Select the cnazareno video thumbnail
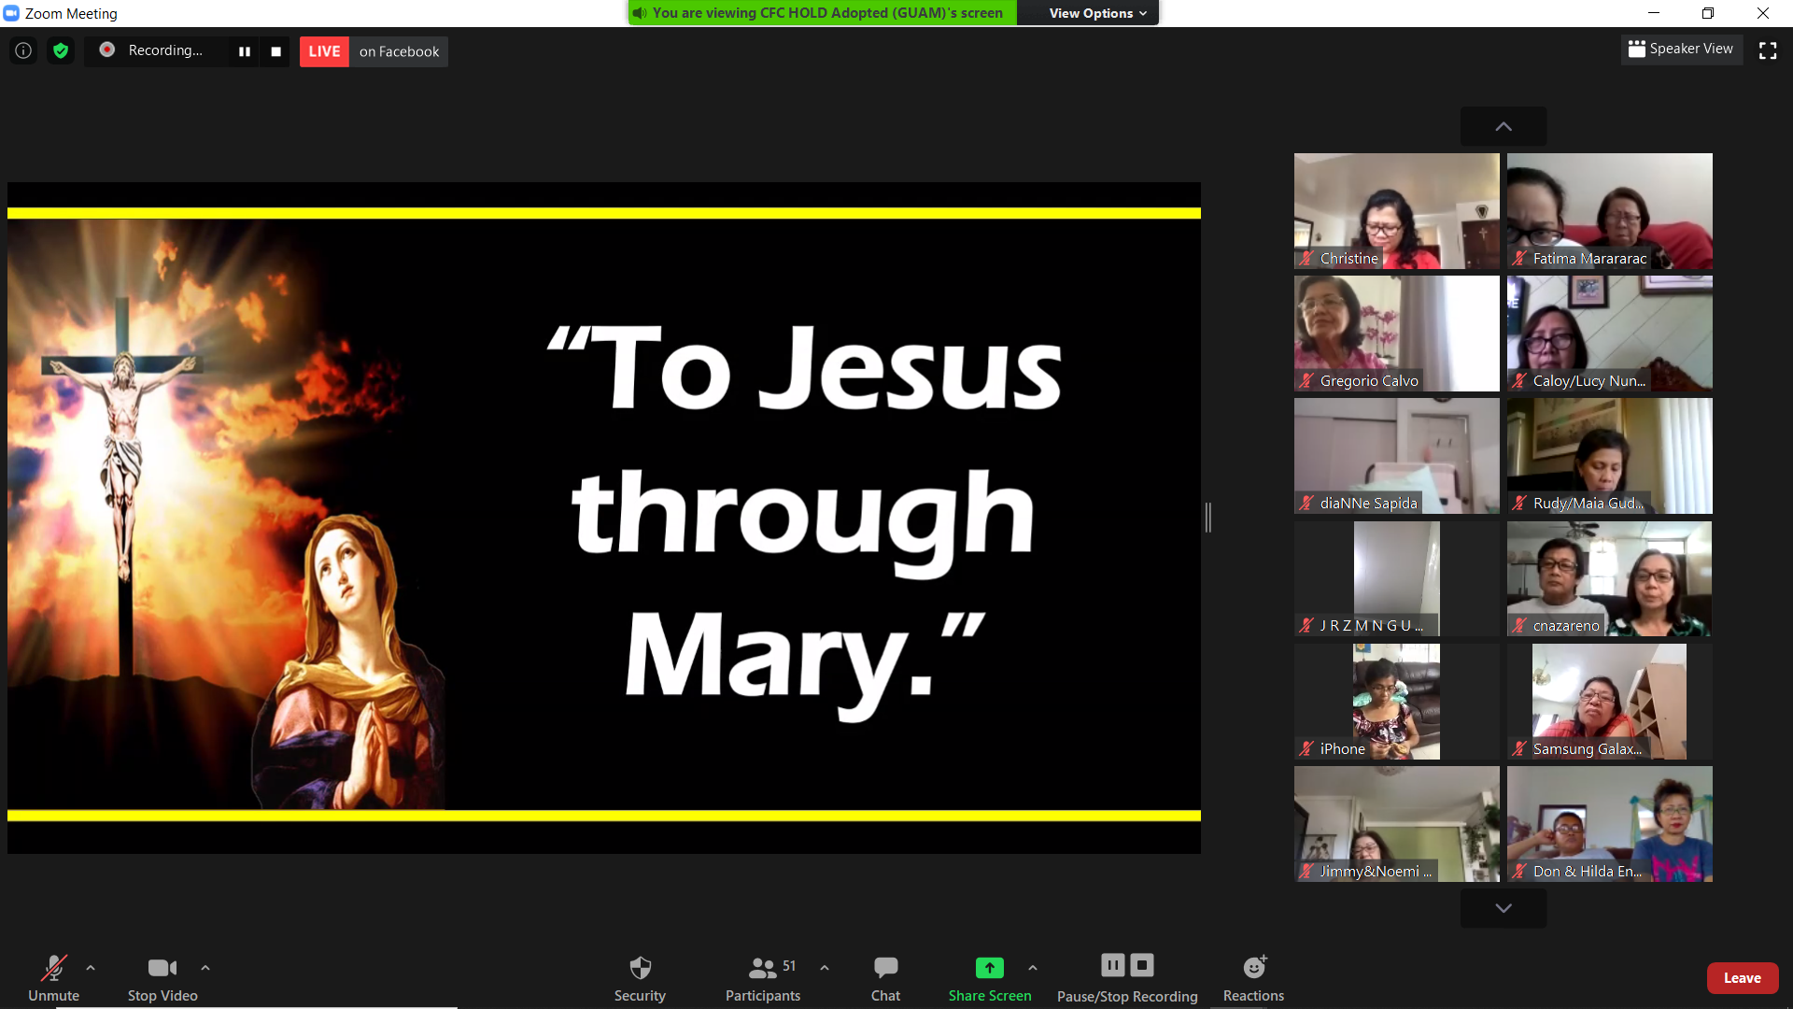 coord(1610,579)
